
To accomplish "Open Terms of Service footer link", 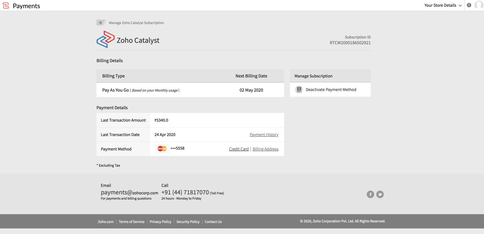I will (131, 222).
